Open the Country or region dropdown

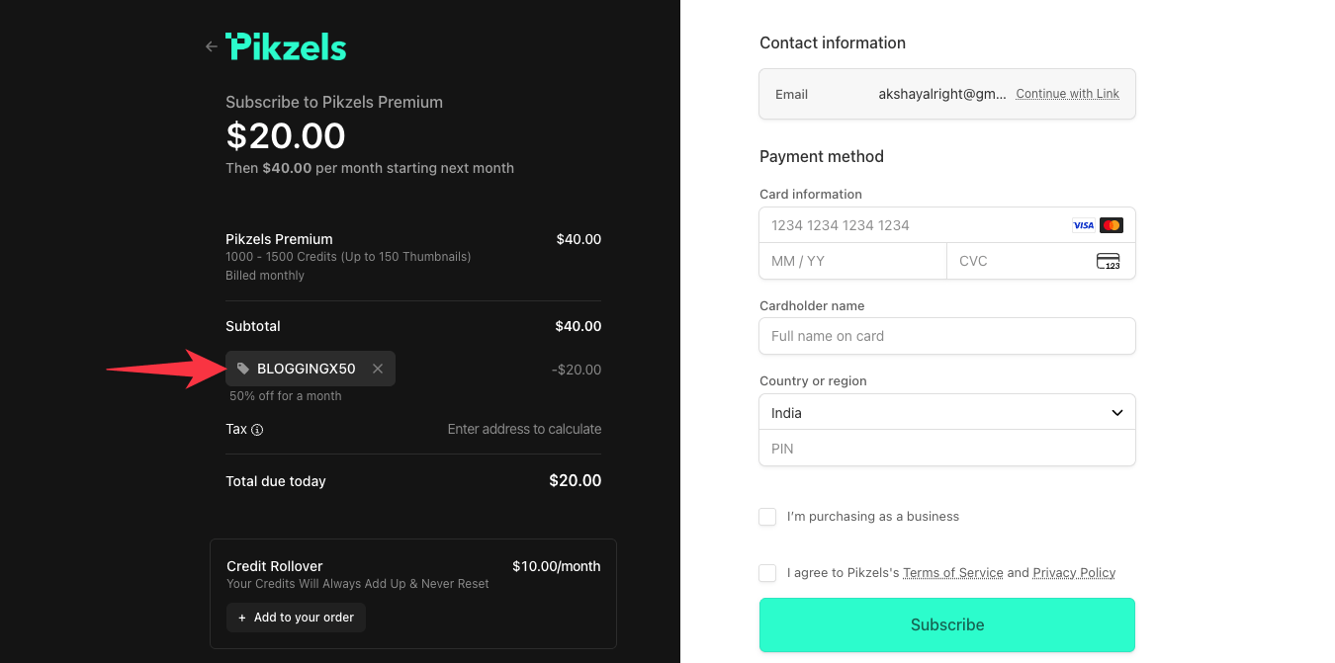click(x=946, y=412)
